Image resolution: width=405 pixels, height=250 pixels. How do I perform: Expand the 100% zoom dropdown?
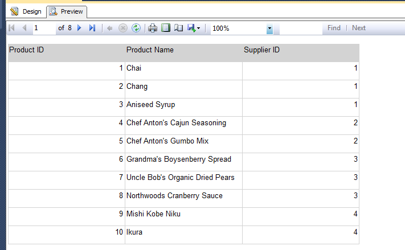(x=269, y=28)
